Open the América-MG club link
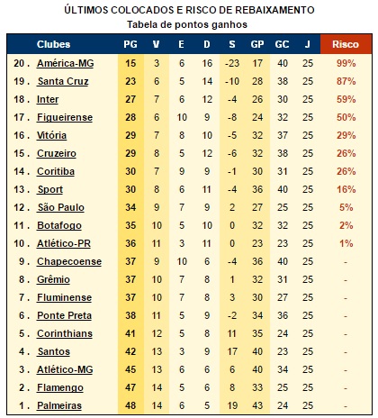The image size is (378, 418). [x=66, y=63]
